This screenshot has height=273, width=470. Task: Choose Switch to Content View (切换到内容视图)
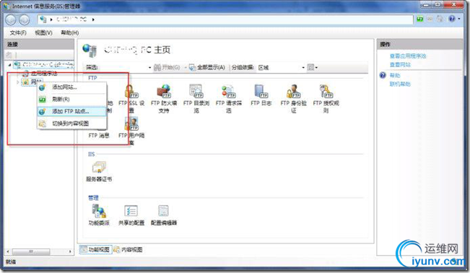pyautogui.click(x=72, y=123)
